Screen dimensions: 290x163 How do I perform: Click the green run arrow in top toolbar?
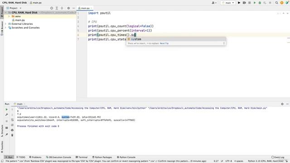coord(255,3)
